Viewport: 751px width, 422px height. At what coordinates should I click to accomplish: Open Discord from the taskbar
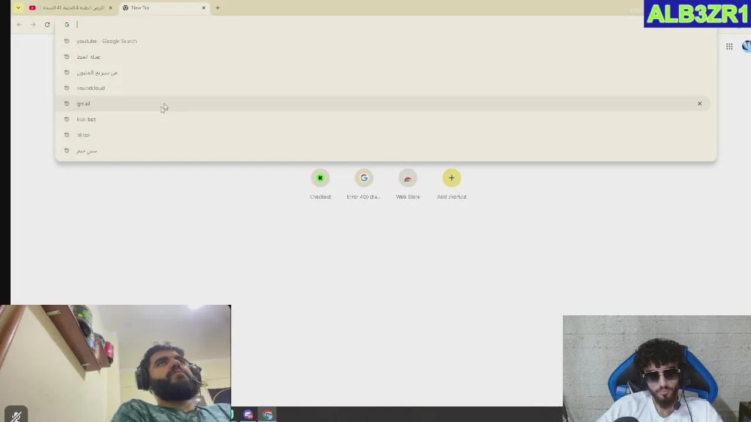coord(248,415)
